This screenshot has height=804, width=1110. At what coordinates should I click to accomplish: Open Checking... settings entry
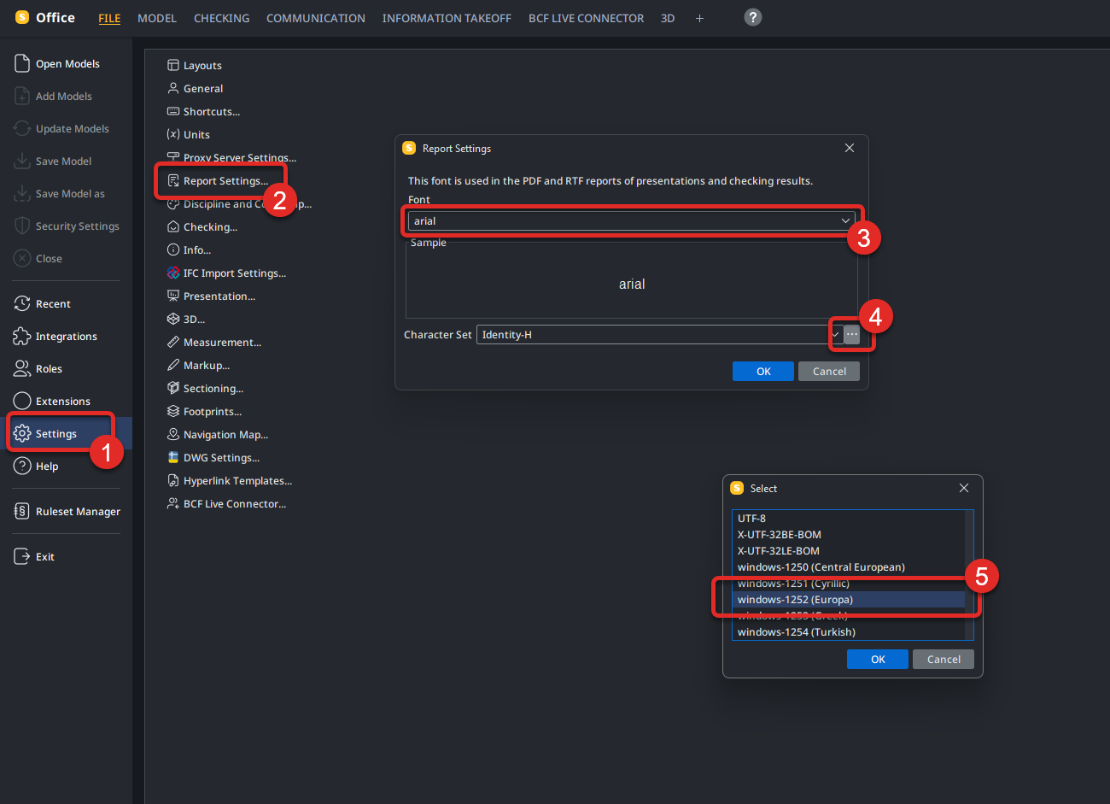(x=210, y=227)
